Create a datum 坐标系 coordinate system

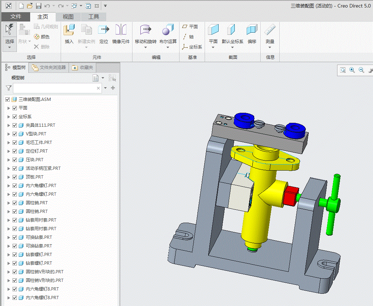coord(192,47)
